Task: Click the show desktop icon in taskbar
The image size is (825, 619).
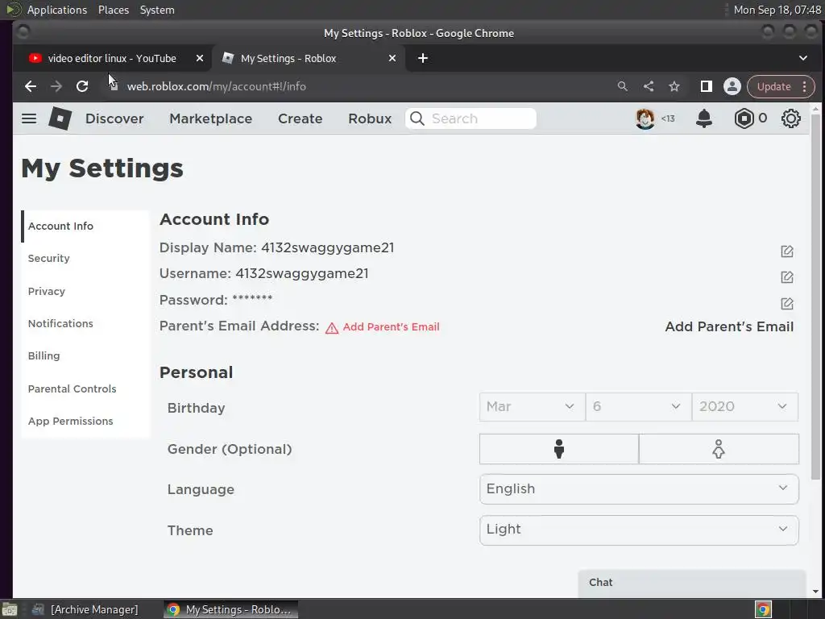Action: click(x=10, y=609)
